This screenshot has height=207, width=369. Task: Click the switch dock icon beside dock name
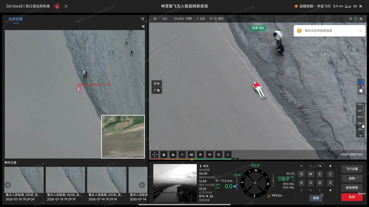(66, 6)
